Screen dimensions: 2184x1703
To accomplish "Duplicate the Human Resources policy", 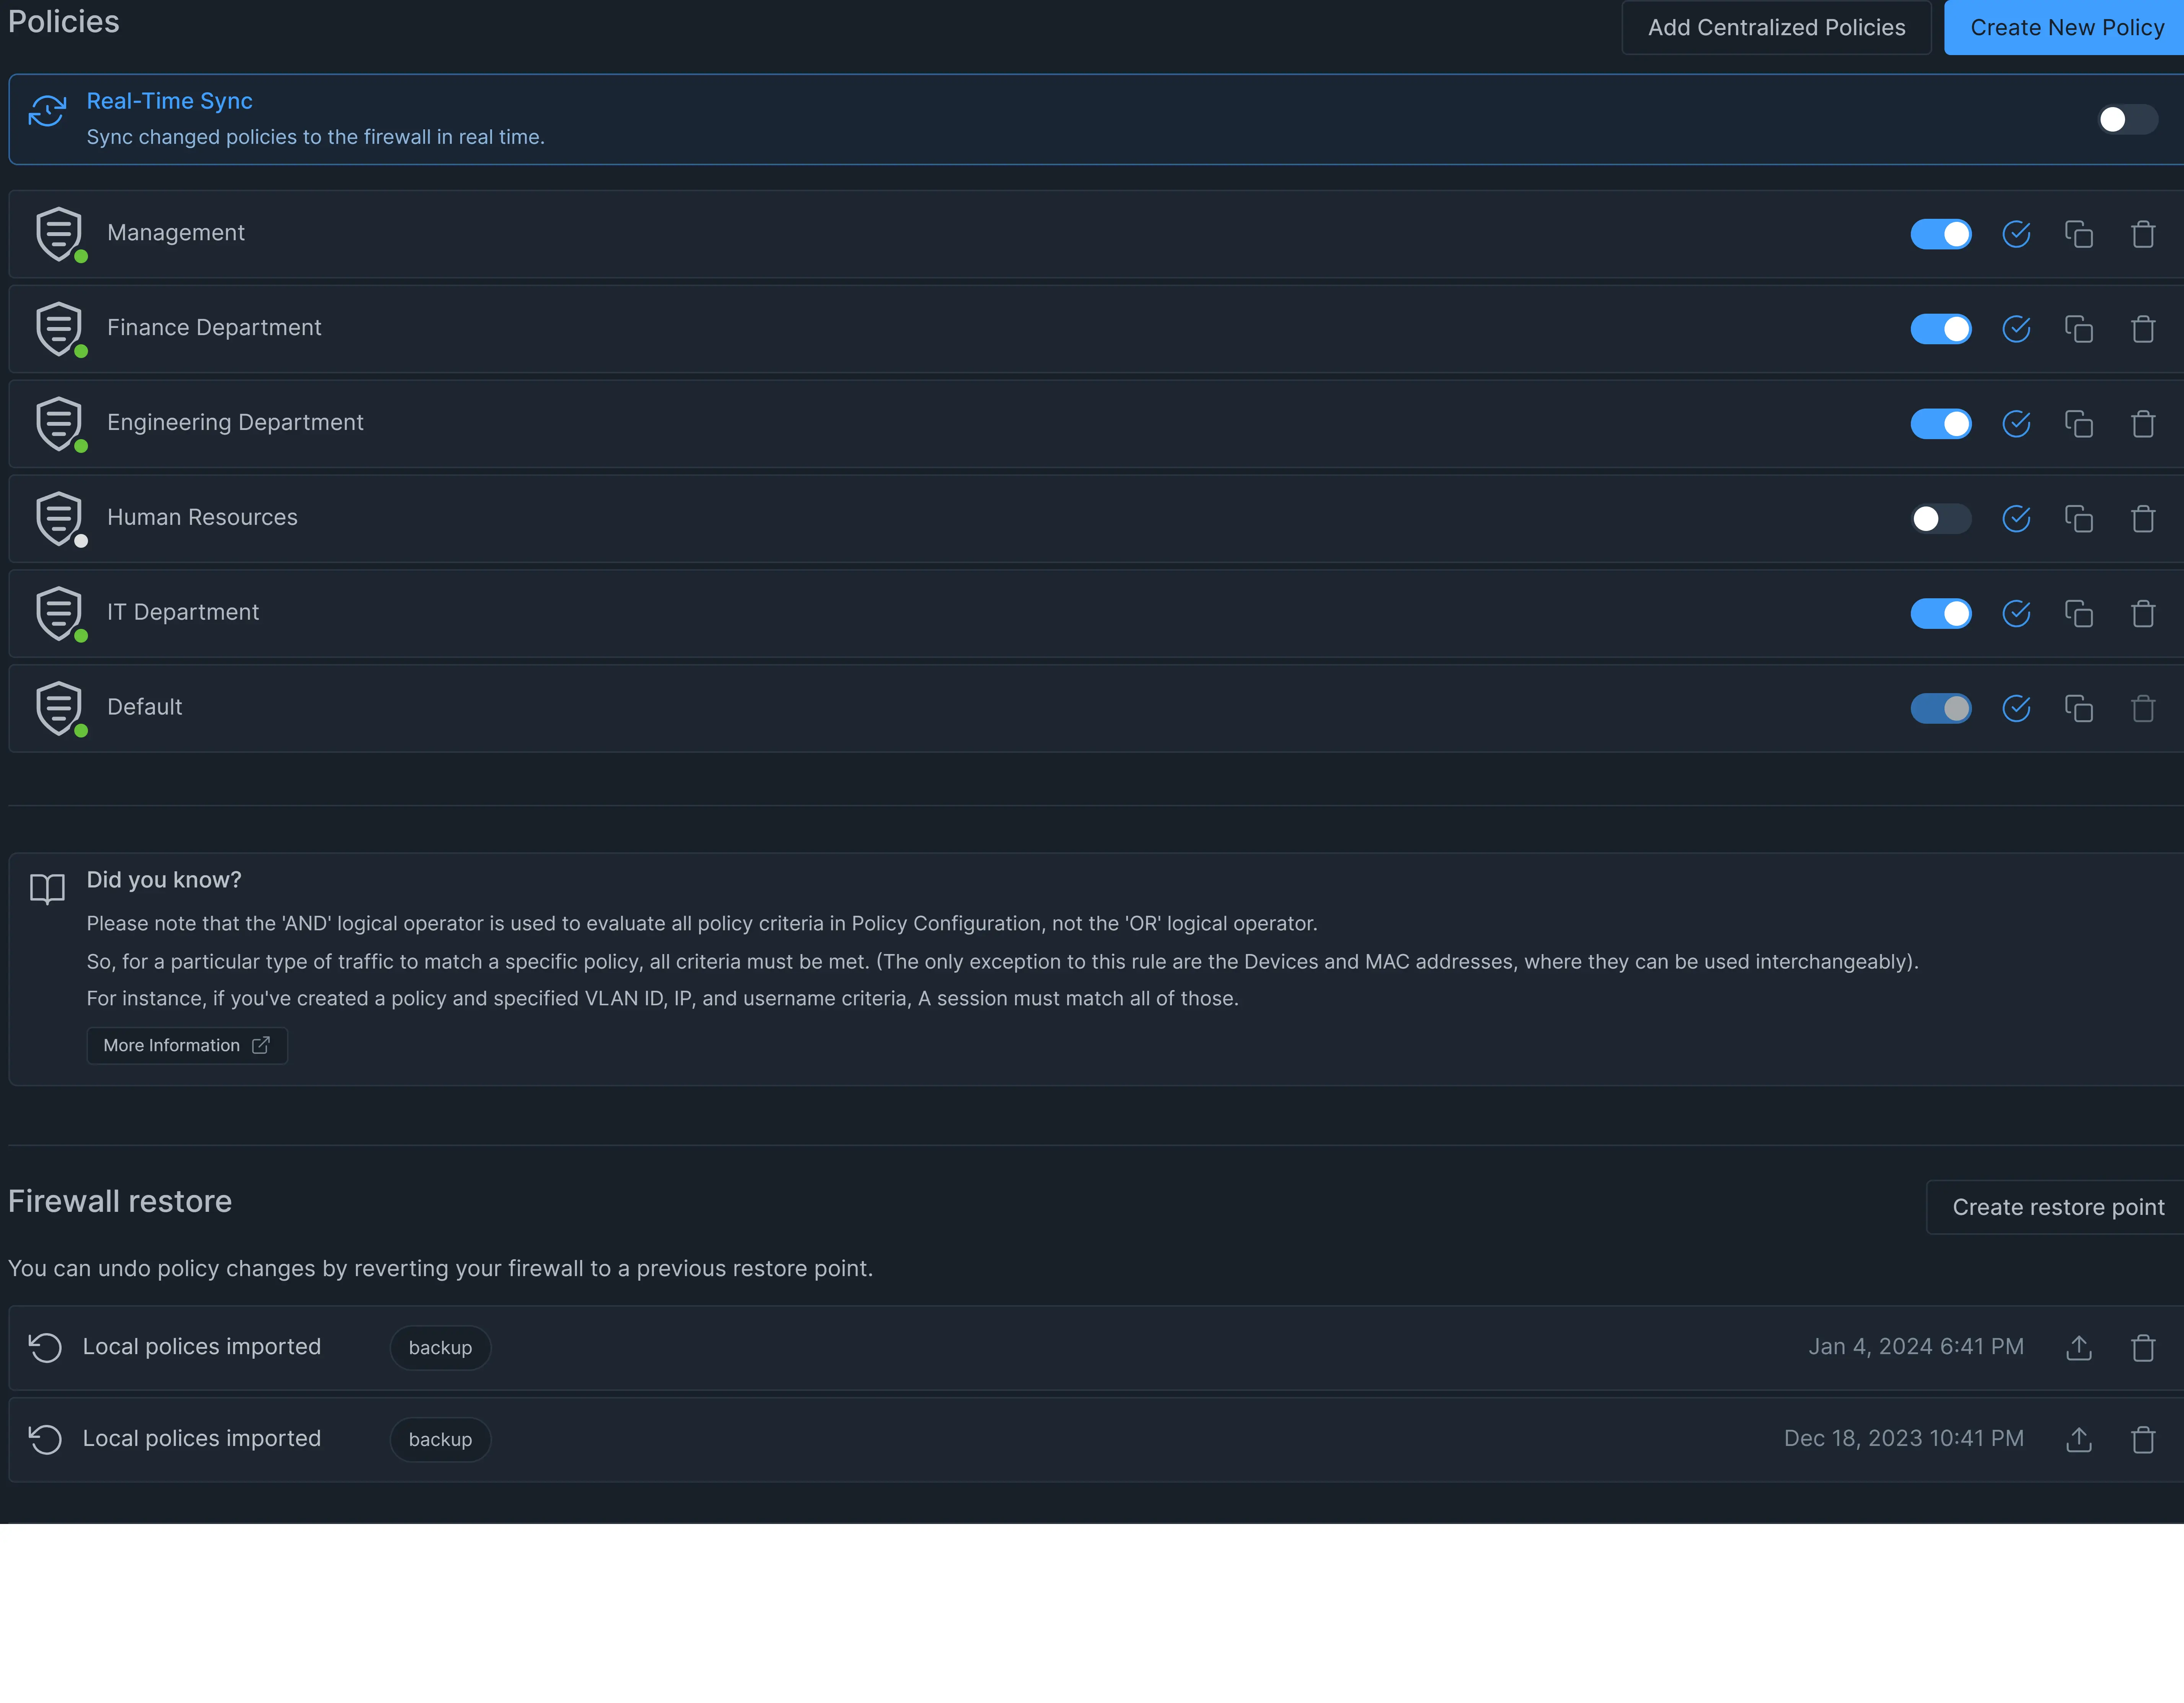I will [2079, 519].
